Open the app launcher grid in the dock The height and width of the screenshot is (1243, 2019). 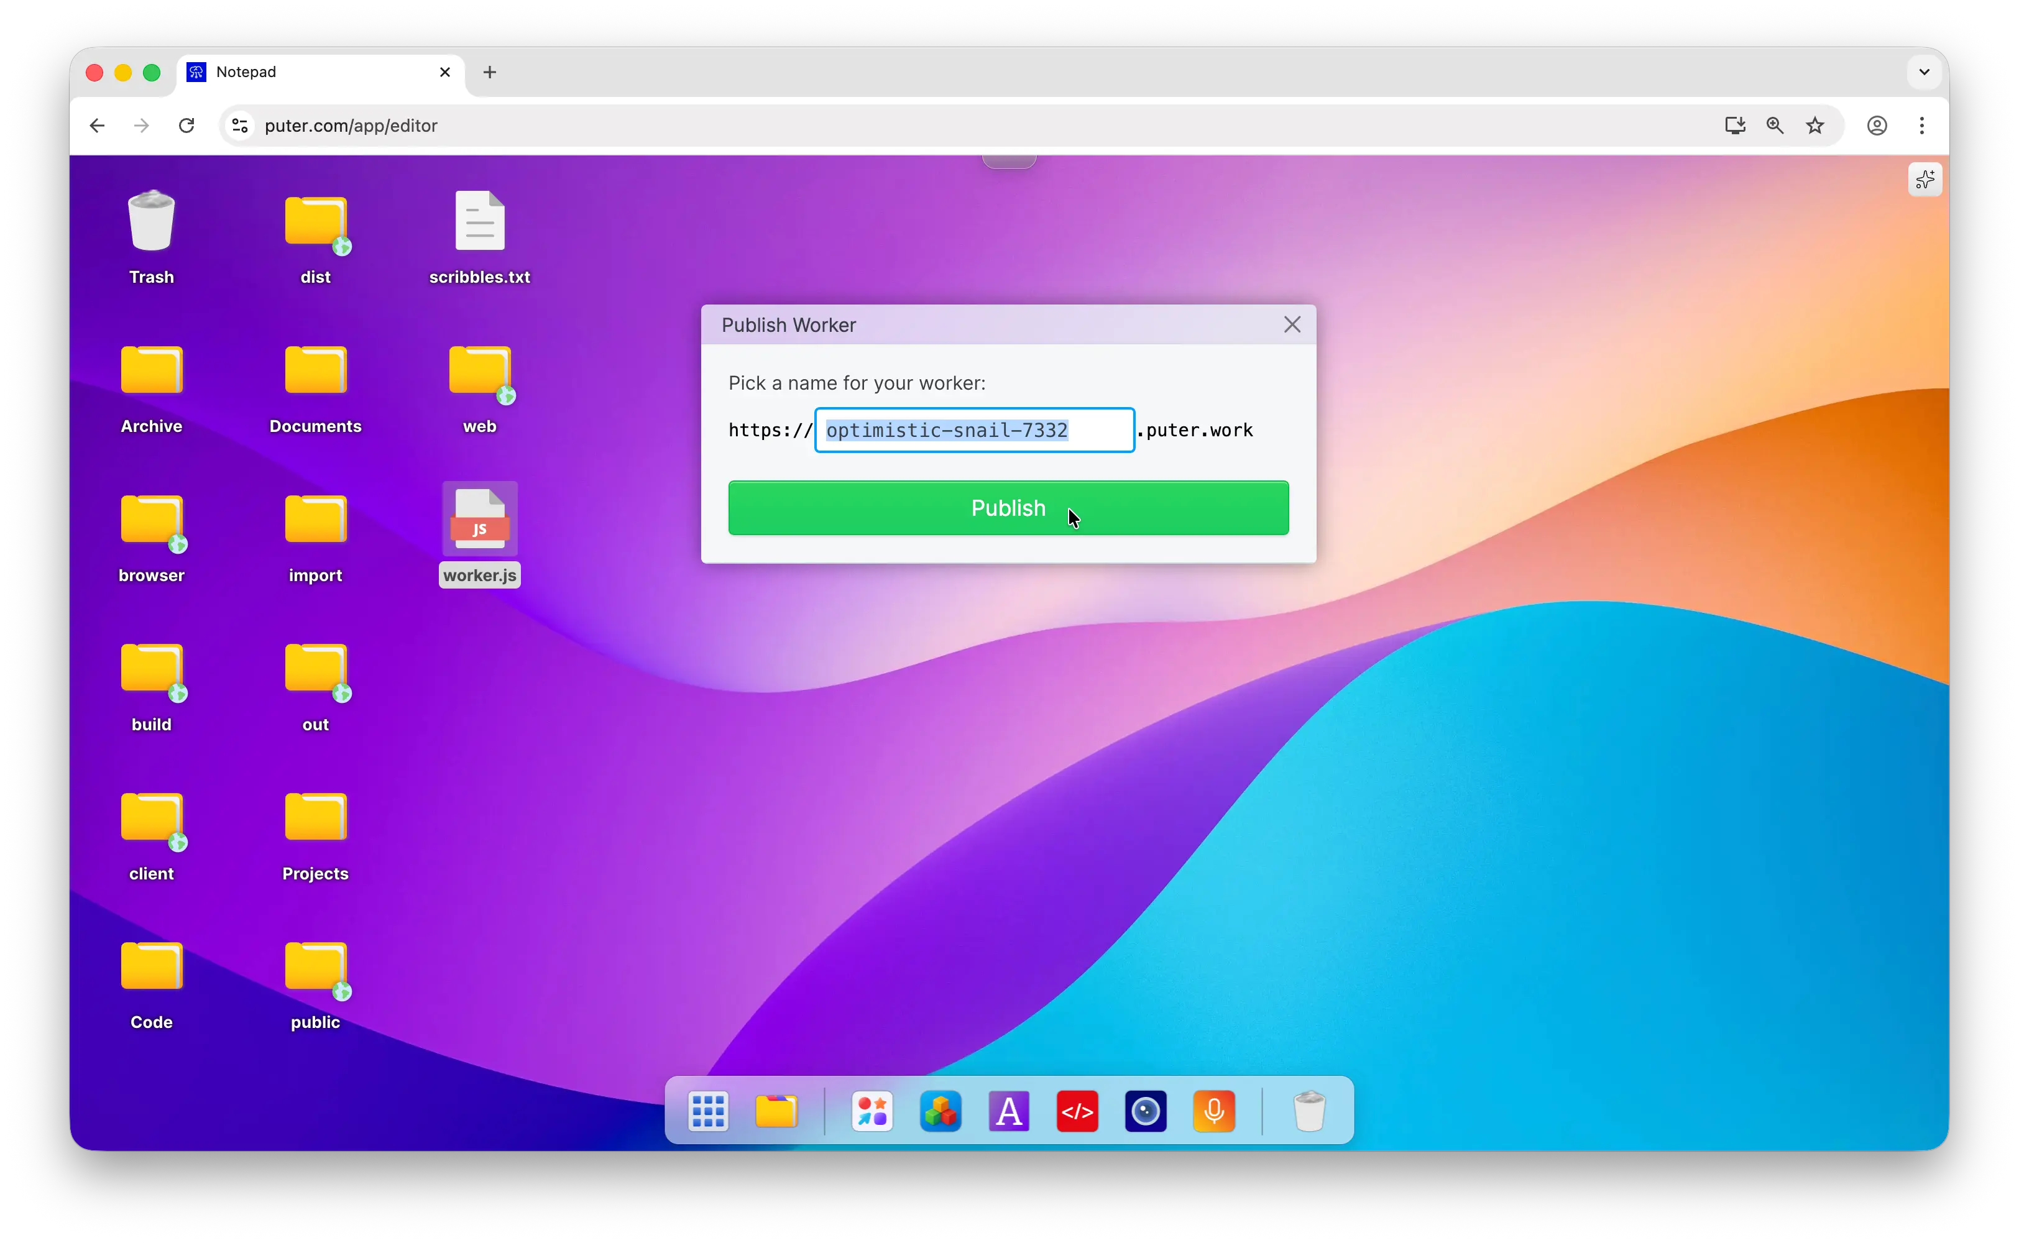[x=708, y=1111]
